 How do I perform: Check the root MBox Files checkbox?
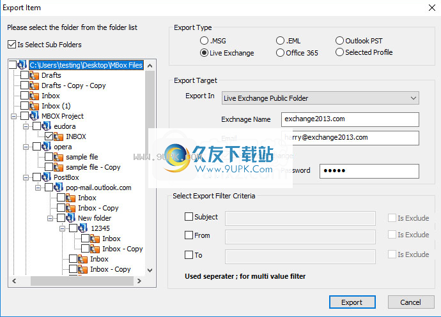point(13,64)
